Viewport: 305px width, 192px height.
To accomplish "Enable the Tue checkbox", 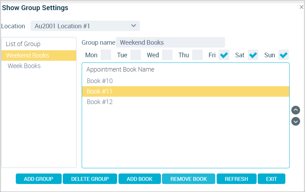I will click(136, 55).
